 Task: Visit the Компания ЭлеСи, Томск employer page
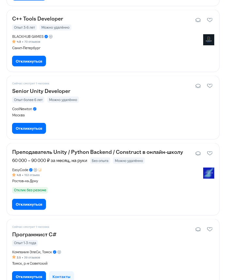(x=32, y=252)
